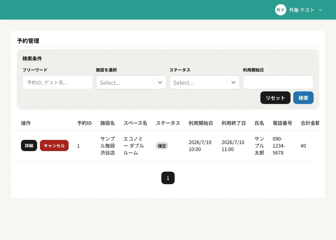Click the ¥0 total amount cell
The image size is (336, 240).
pos(303,145)
